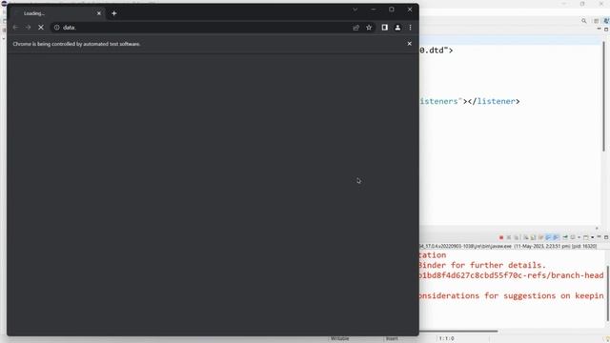This screenshot has width=610, height=343.
Task: Toggle show console on standard out change
Action: (x=548, y=237)
